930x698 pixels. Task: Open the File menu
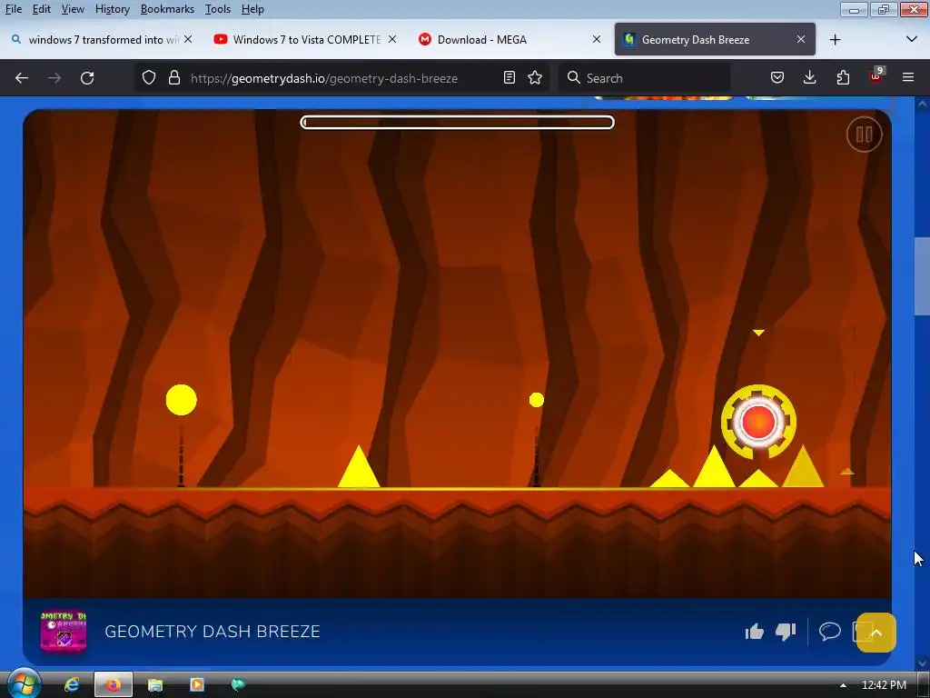point(14,9)
